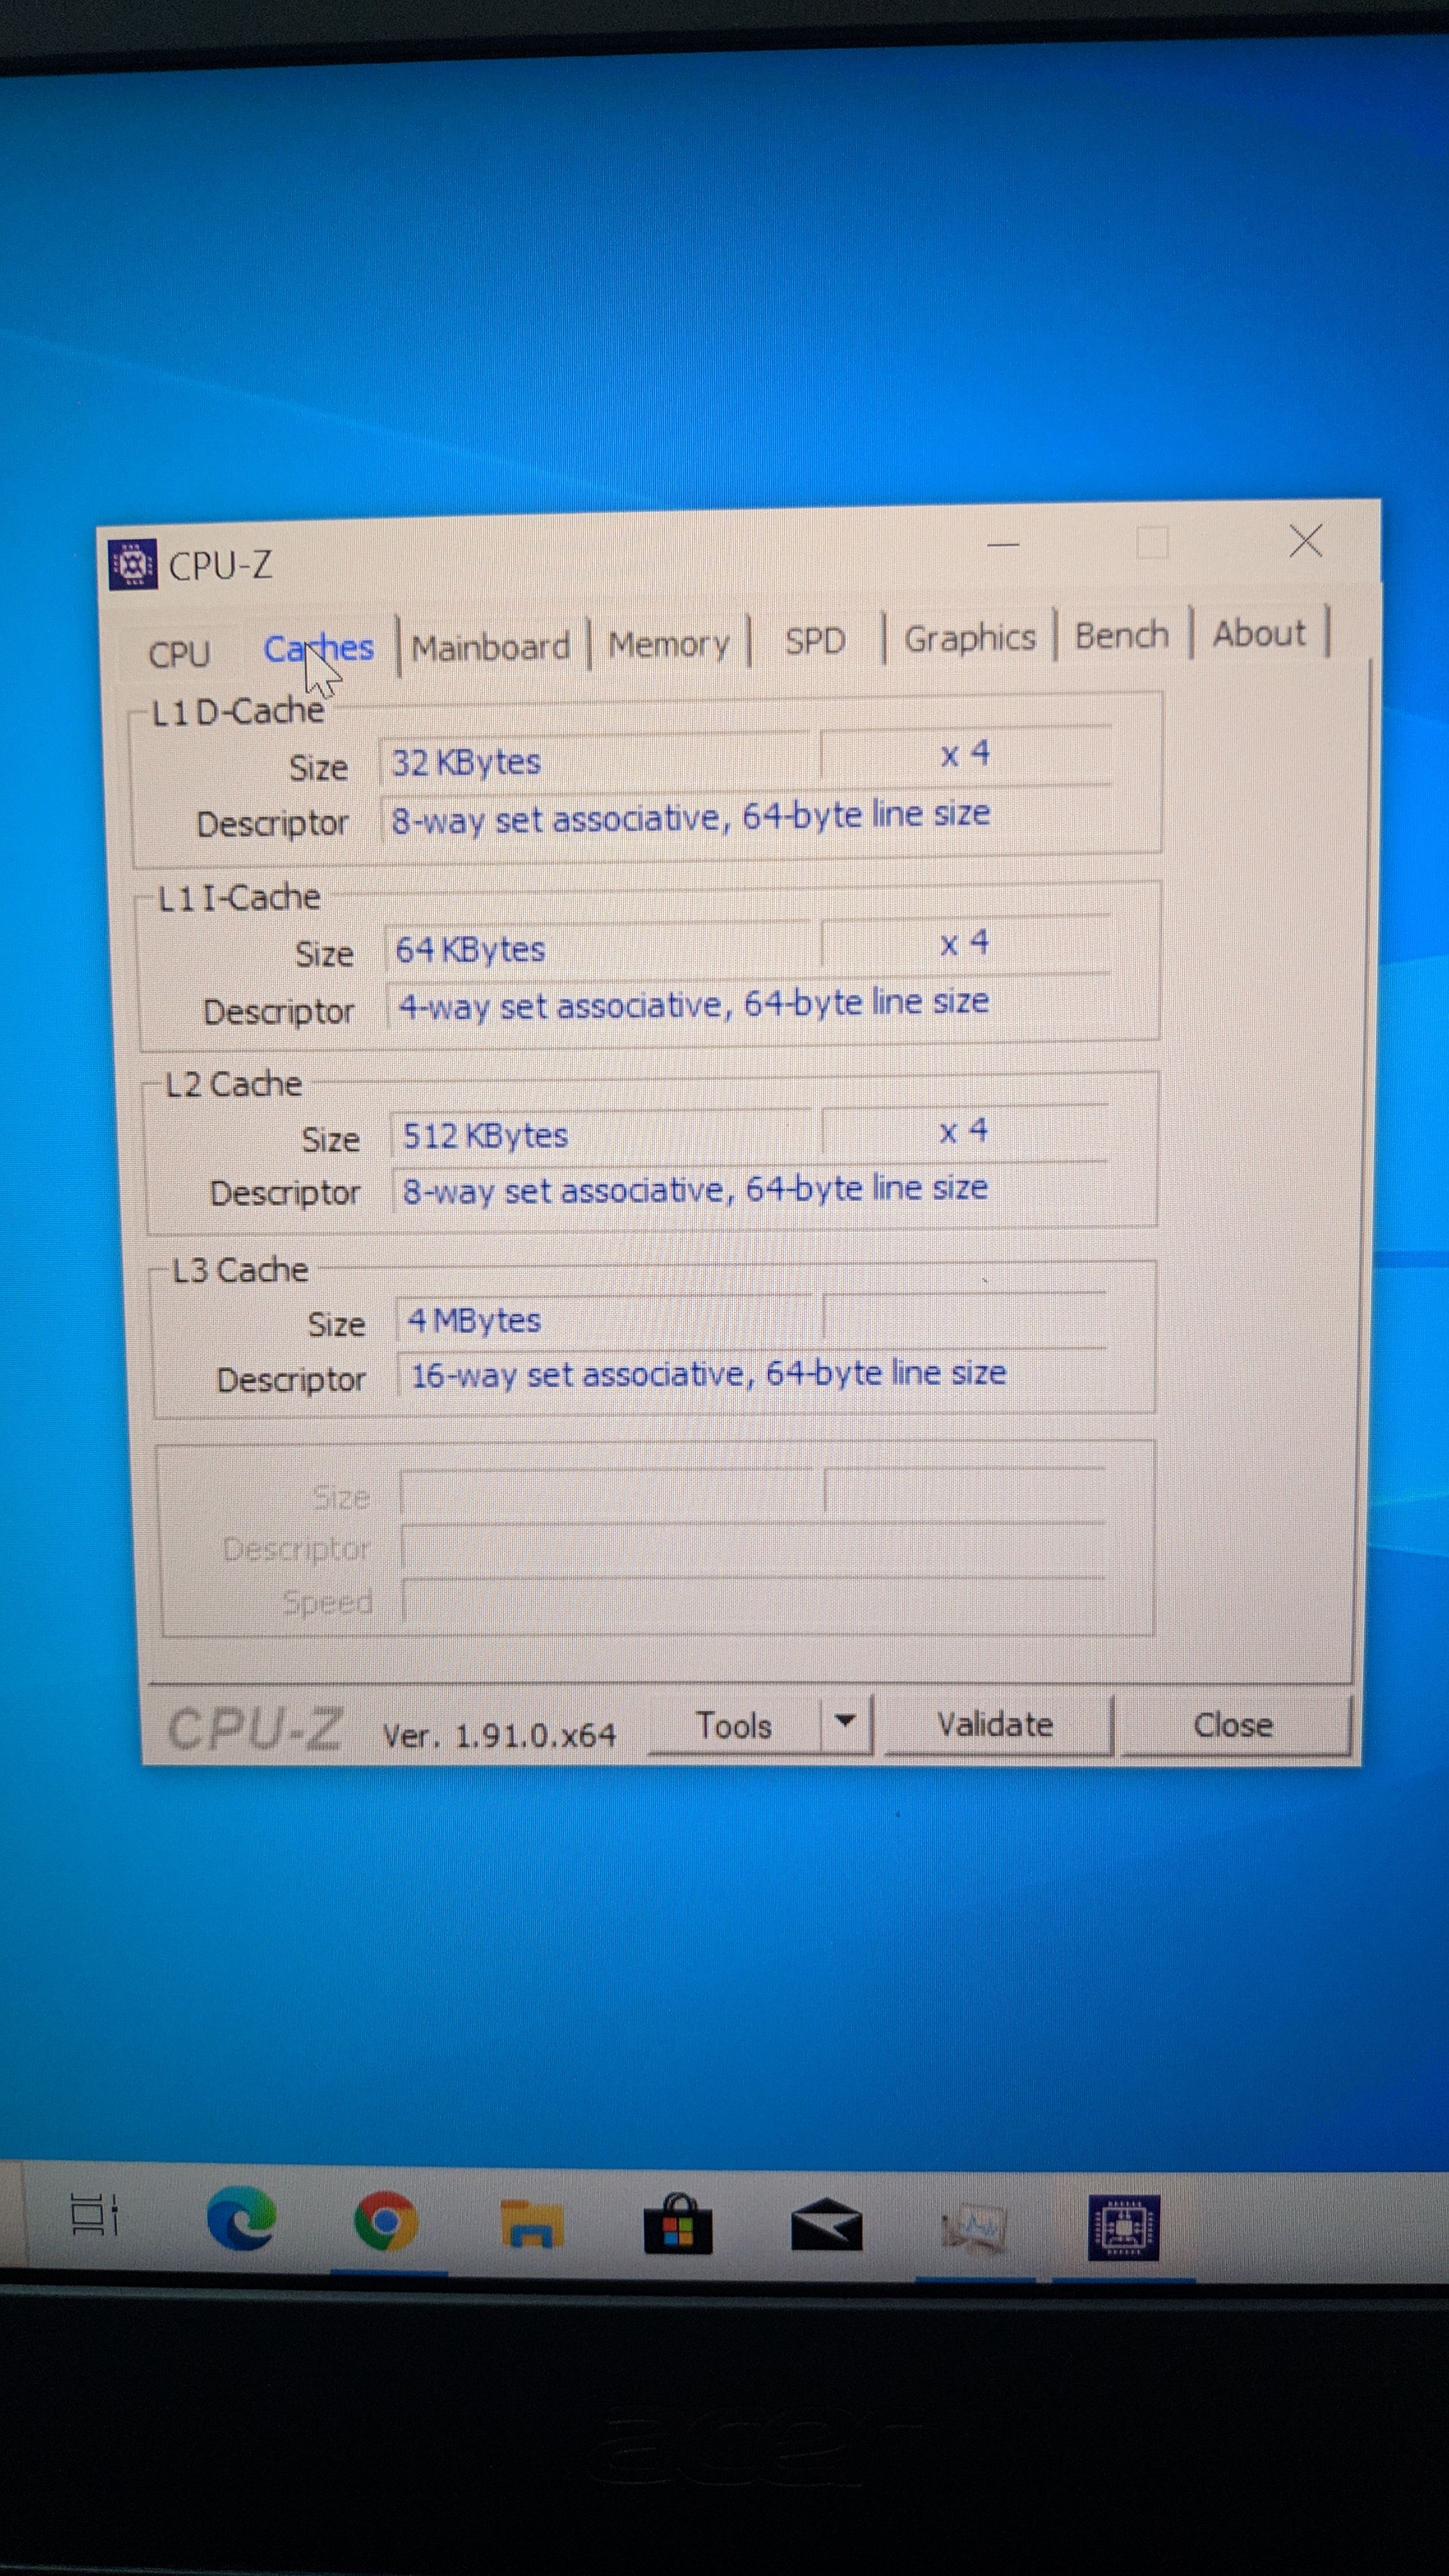Open the Memory tab
1449x2576 pixels.
coord(669,644)
